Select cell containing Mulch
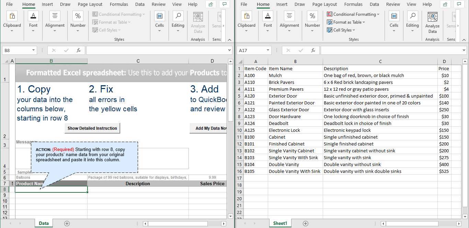The image size is (469, 228). coord(295,75)
